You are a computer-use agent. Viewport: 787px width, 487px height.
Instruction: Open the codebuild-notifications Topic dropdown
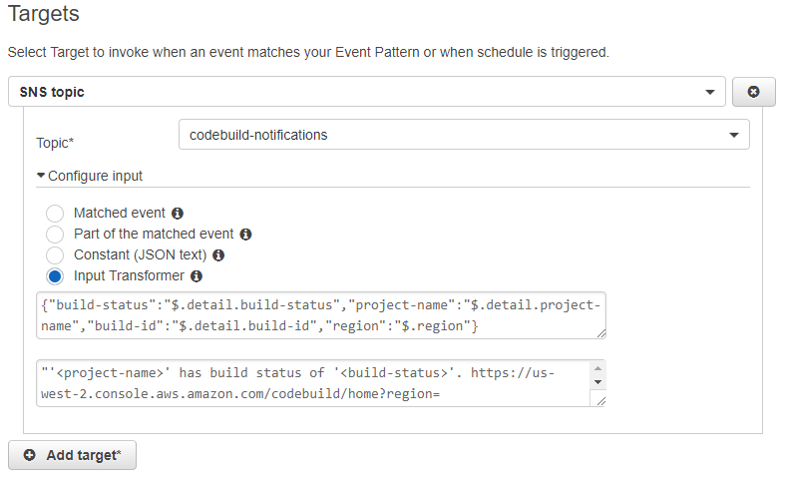(x=463, y=135)
